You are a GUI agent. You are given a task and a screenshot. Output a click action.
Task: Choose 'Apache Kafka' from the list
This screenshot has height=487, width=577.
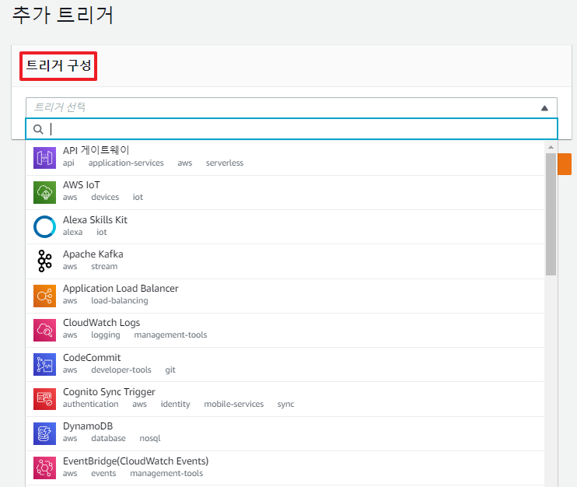(285, 261)
